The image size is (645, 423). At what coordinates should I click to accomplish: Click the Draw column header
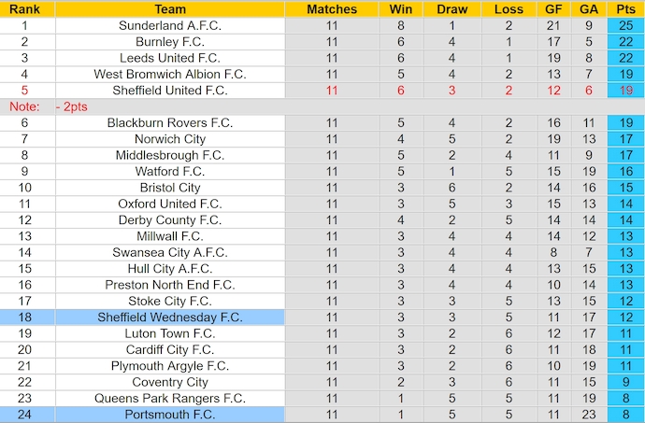coord(452,9)
